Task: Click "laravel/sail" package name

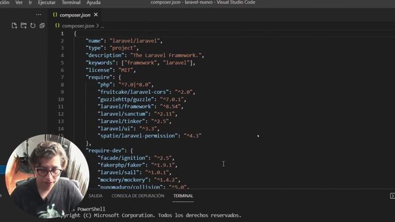Action: click(x=118, y=173)
